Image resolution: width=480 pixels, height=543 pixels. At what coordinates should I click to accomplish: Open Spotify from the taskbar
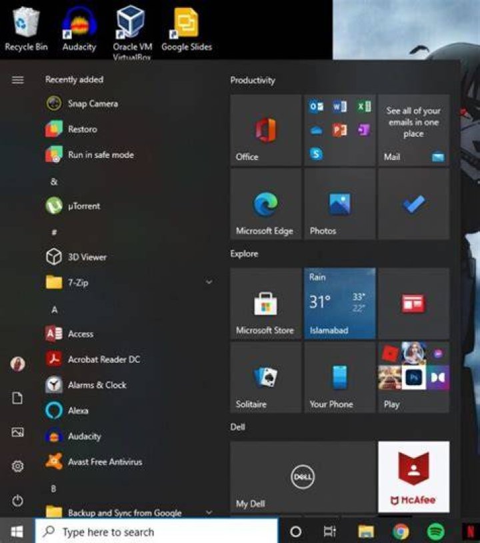(x=436, y=531)
